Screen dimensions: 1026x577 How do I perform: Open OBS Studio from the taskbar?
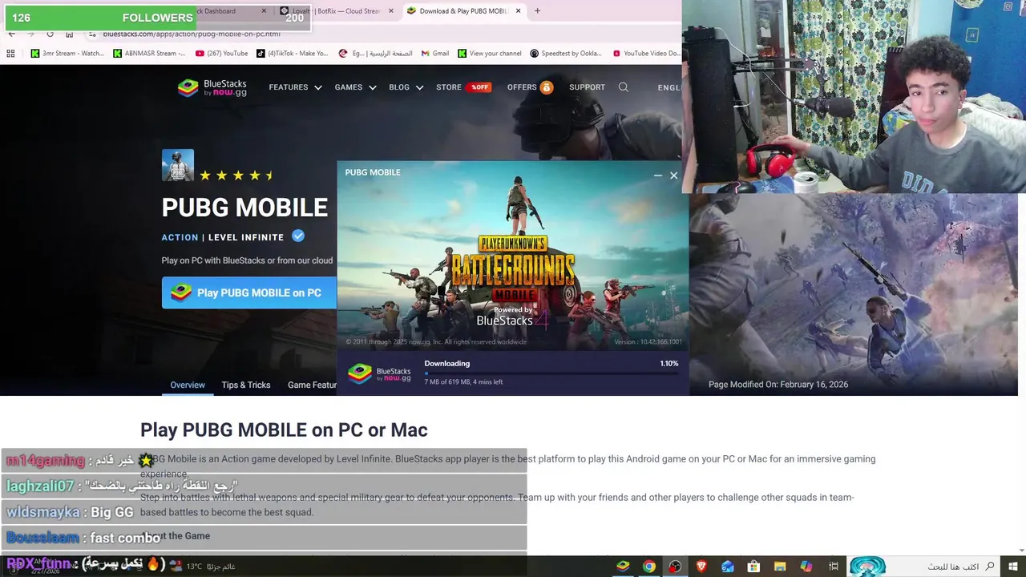click(x=675, y=567)
